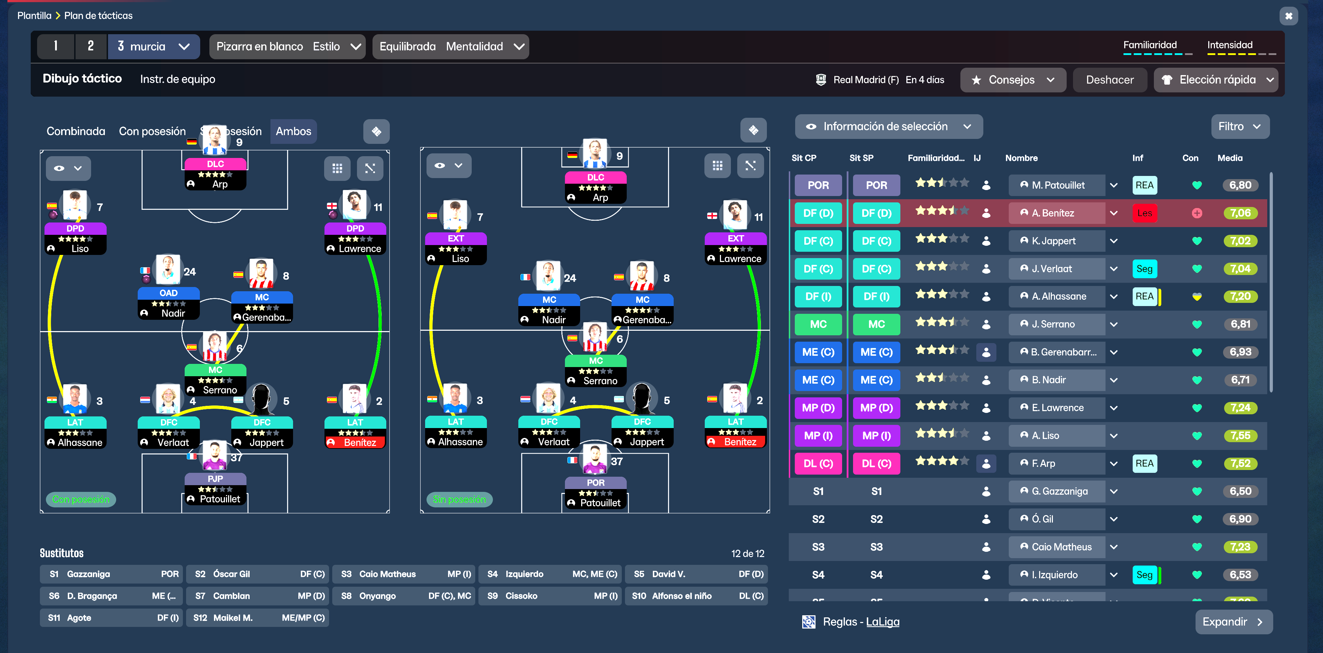Expand the left pitch with the arrows icon

coord(370,168)
